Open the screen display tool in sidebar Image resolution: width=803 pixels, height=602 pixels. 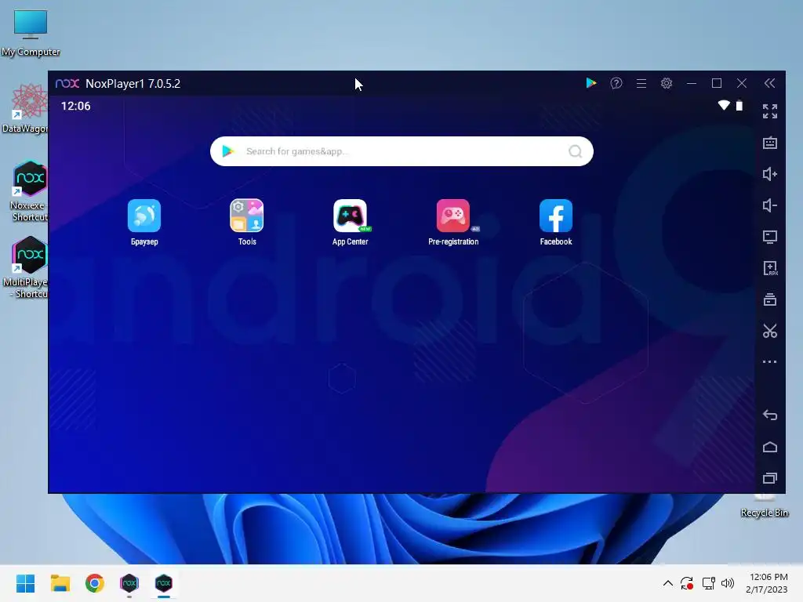tap(770, 237)
